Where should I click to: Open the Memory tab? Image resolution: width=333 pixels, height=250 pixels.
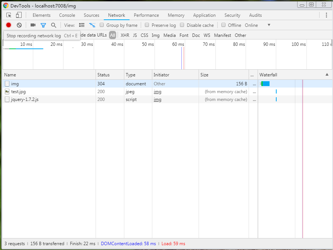[x=176, y=15]
